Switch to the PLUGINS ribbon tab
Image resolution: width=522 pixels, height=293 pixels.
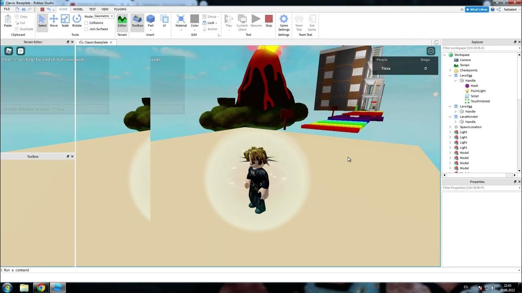coord(120,9)
